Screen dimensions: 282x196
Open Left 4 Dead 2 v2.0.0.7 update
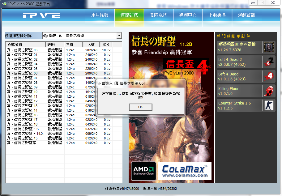(246, 62)
